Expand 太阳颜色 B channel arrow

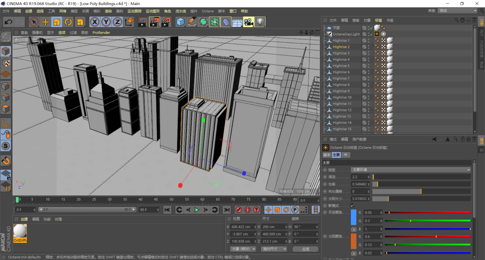(x=354, y=253)
